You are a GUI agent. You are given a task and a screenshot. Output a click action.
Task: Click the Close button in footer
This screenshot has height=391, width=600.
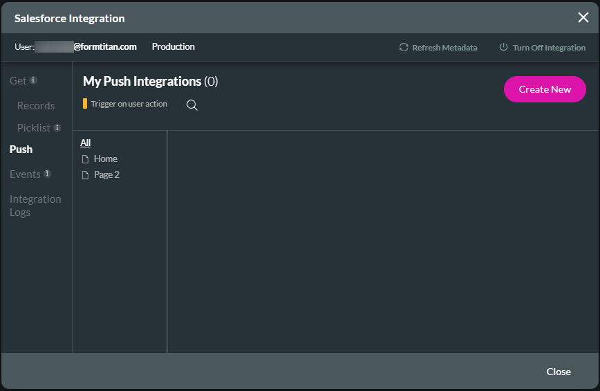coord(559,372)
